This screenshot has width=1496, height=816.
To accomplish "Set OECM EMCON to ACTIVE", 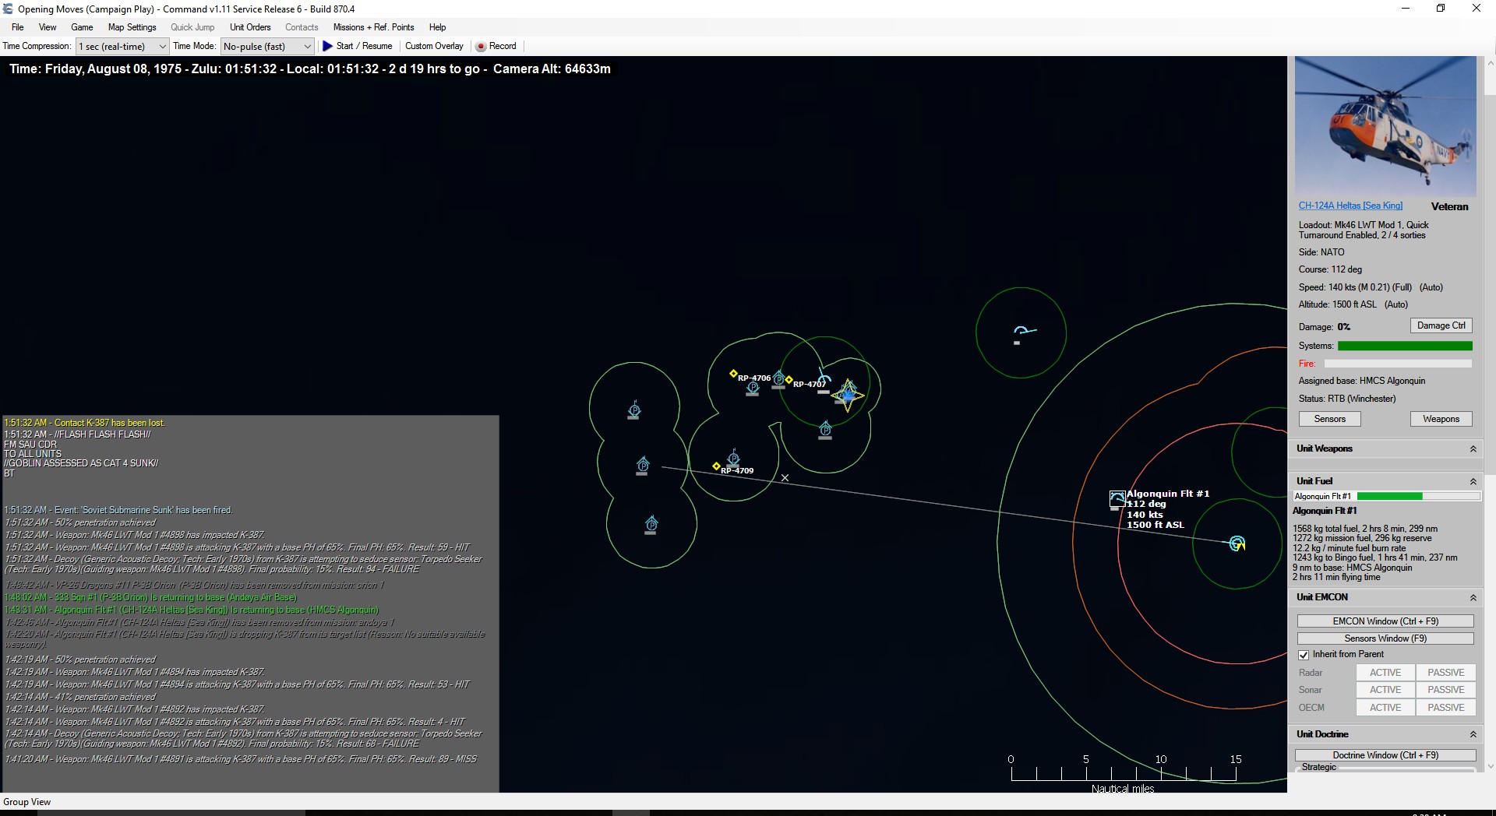I will (x=1385, y=708).
